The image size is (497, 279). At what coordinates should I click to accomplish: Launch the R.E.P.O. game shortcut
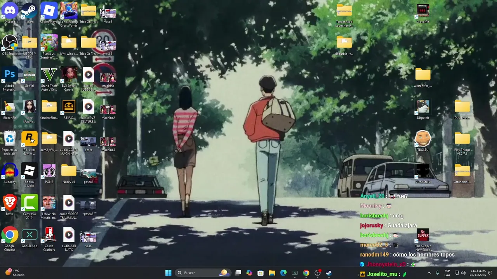pos(69,109)
